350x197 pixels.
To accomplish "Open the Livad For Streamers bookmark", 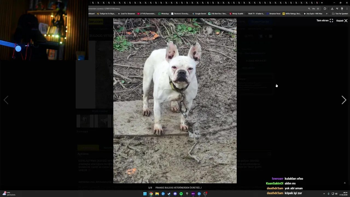I will [126, 14].
